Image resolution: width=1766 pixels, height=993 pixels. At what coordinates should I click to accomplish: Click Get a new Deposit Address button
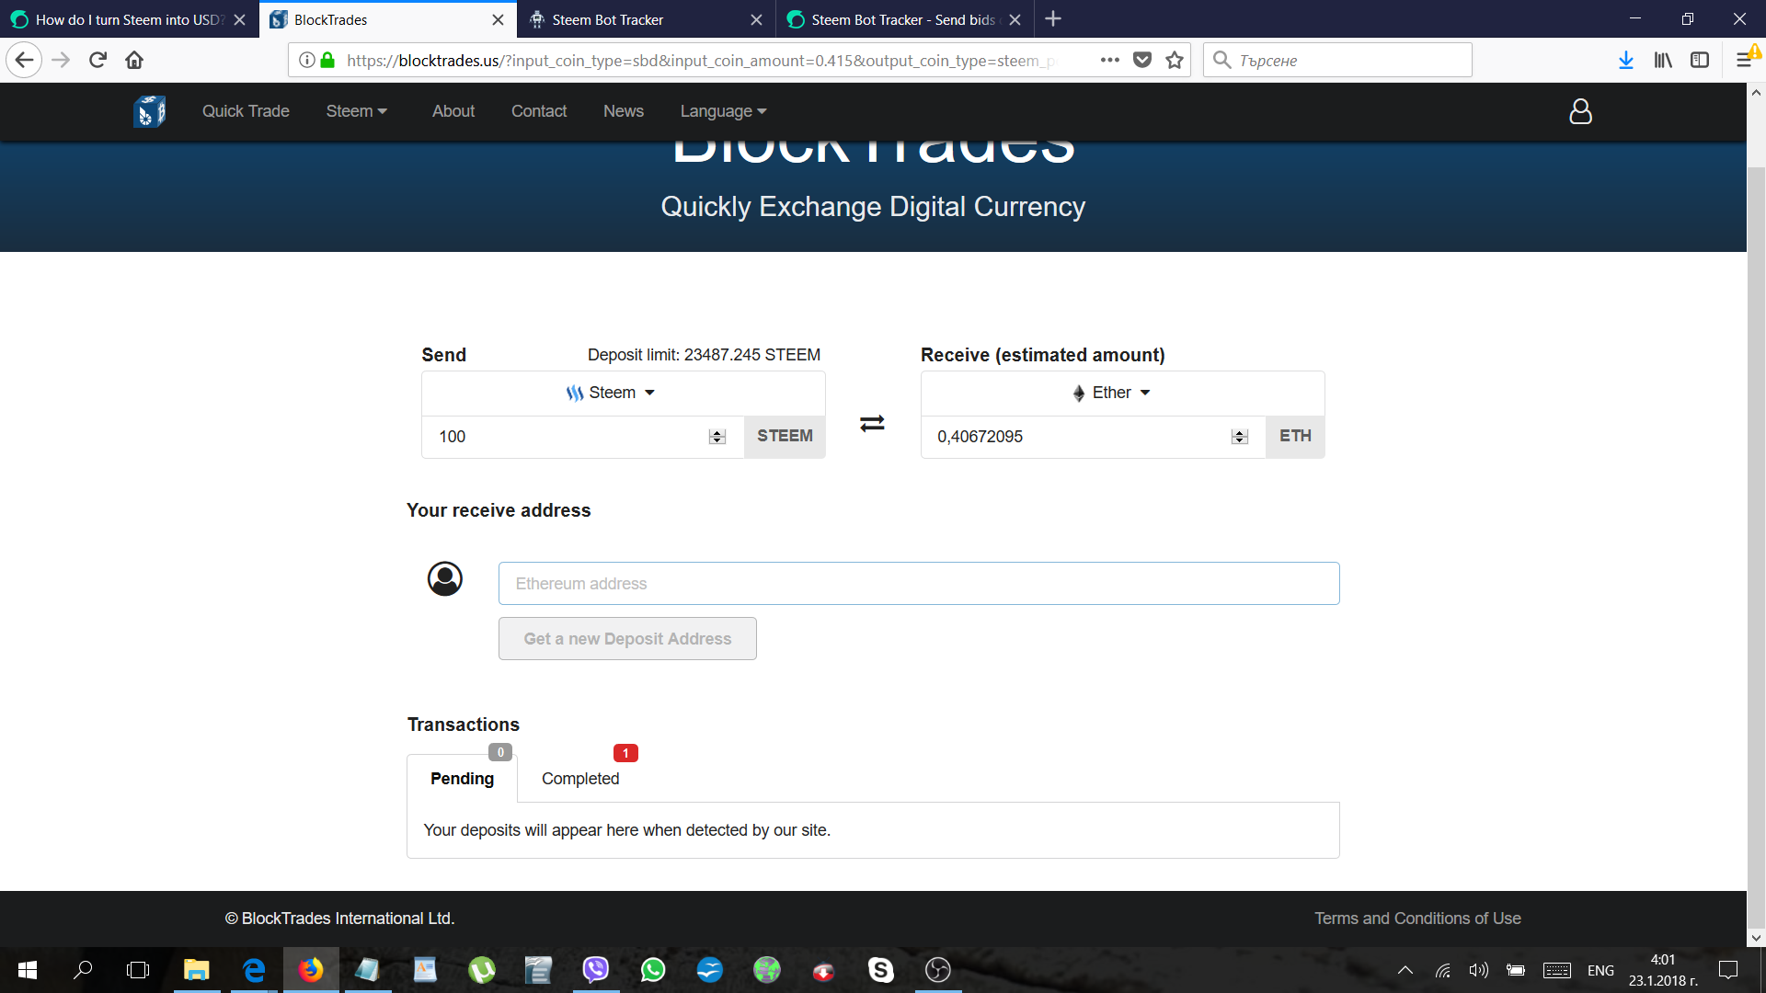(x=627, y=639)
